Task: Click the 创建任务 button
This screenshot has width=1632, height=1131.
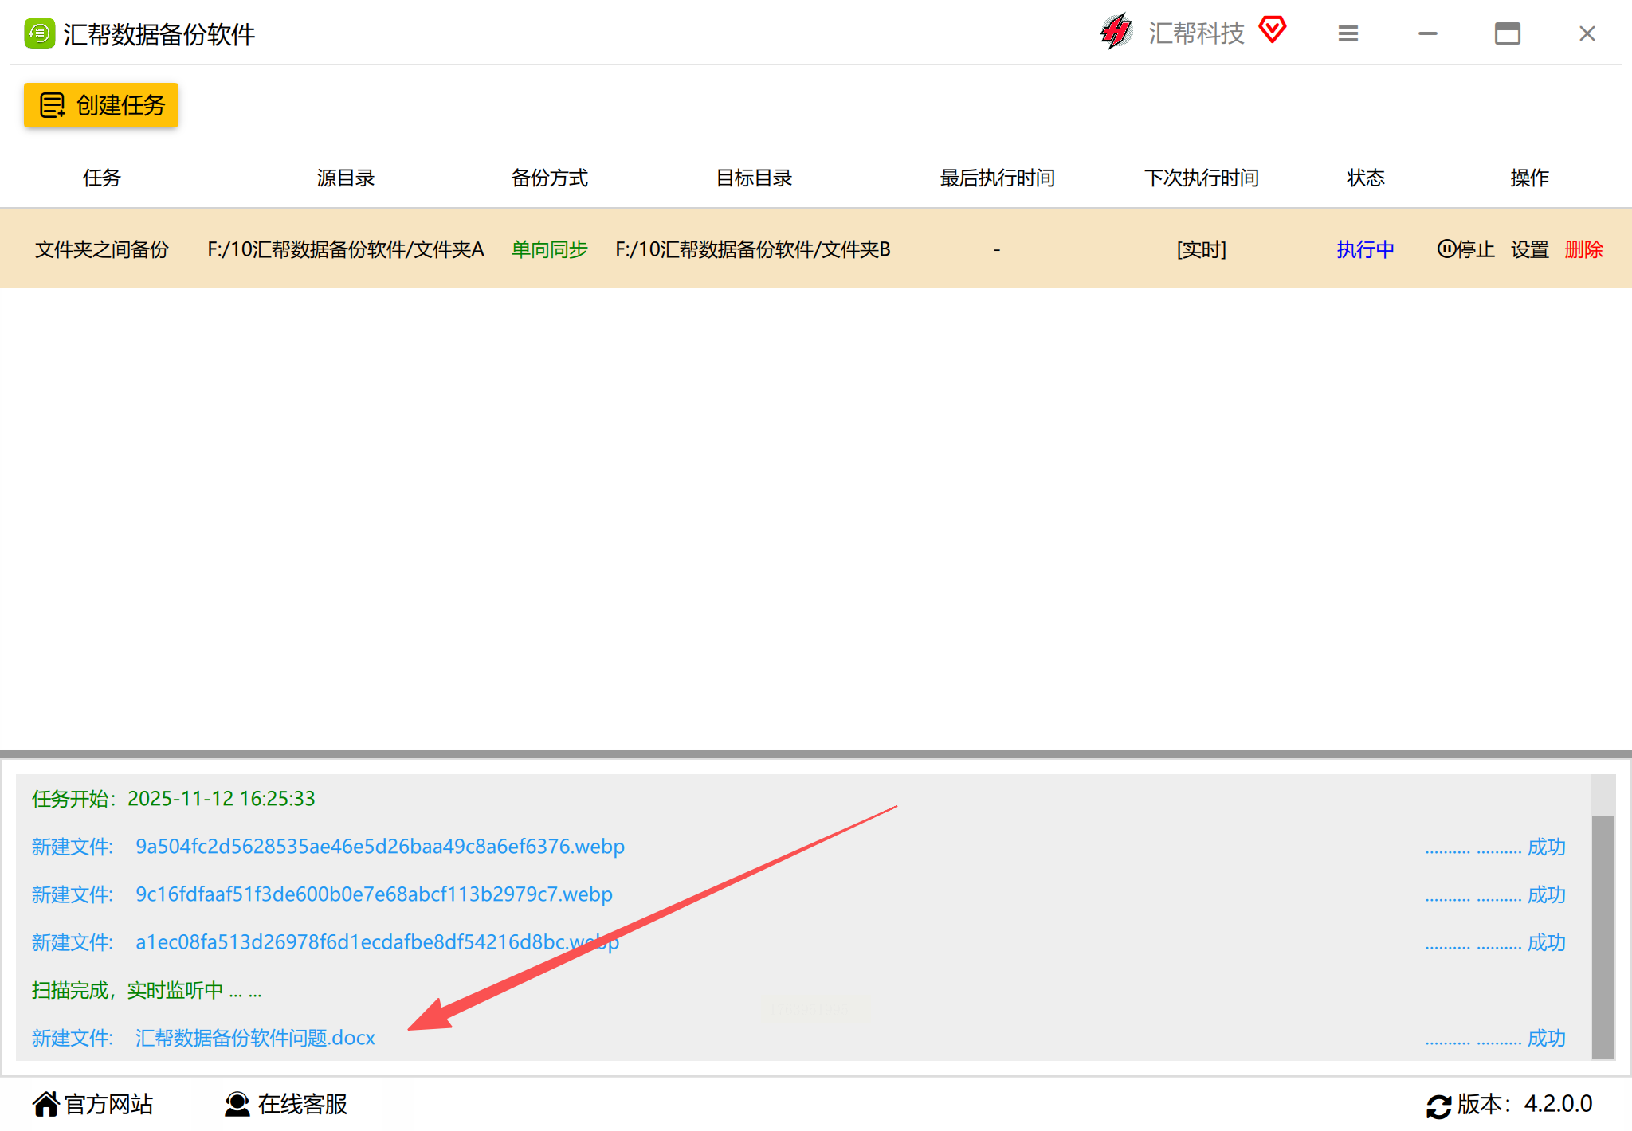Action: [x=101, y=105]
